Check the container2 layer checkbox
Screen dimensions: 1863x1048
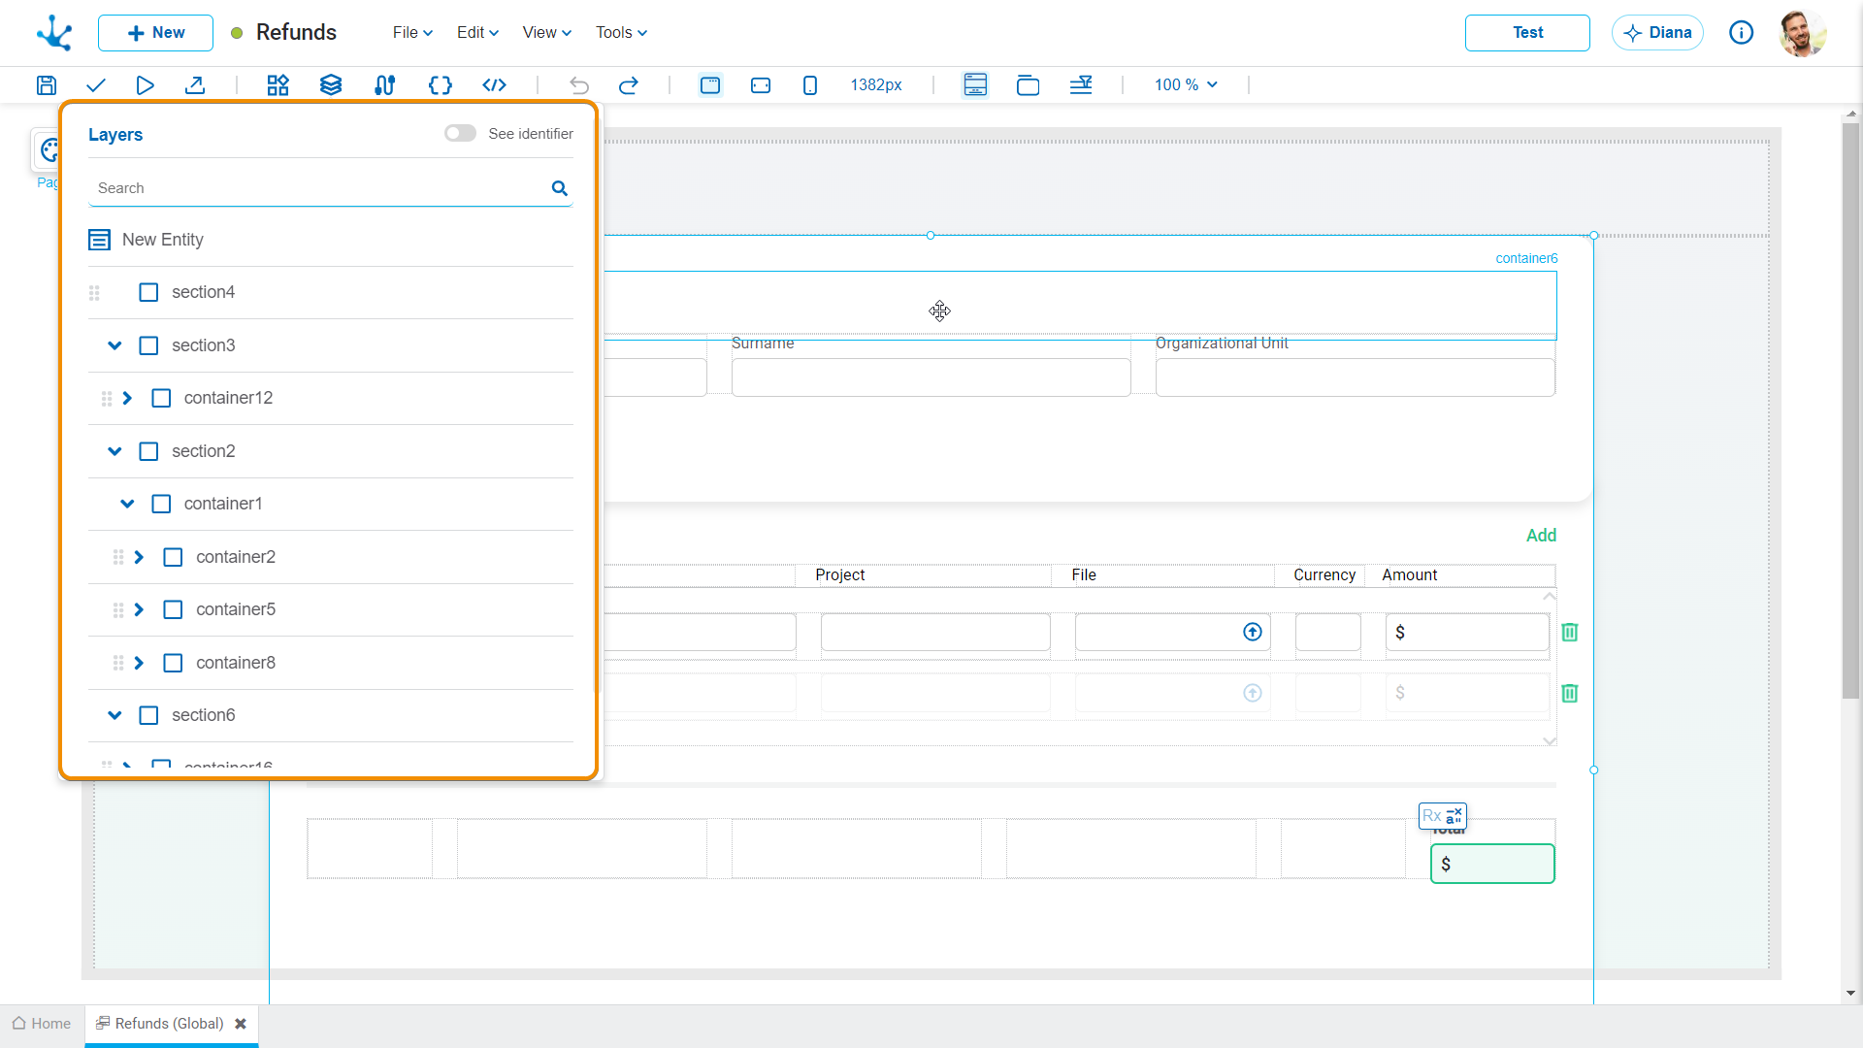pyautogui.click(x=173, y=558)
